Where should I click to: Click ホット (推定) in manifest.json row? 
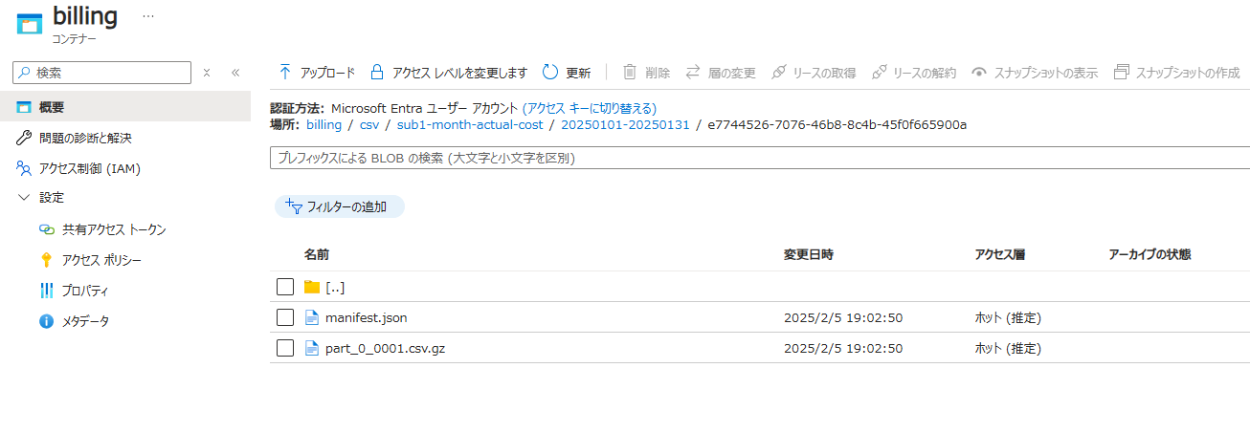1008,317
